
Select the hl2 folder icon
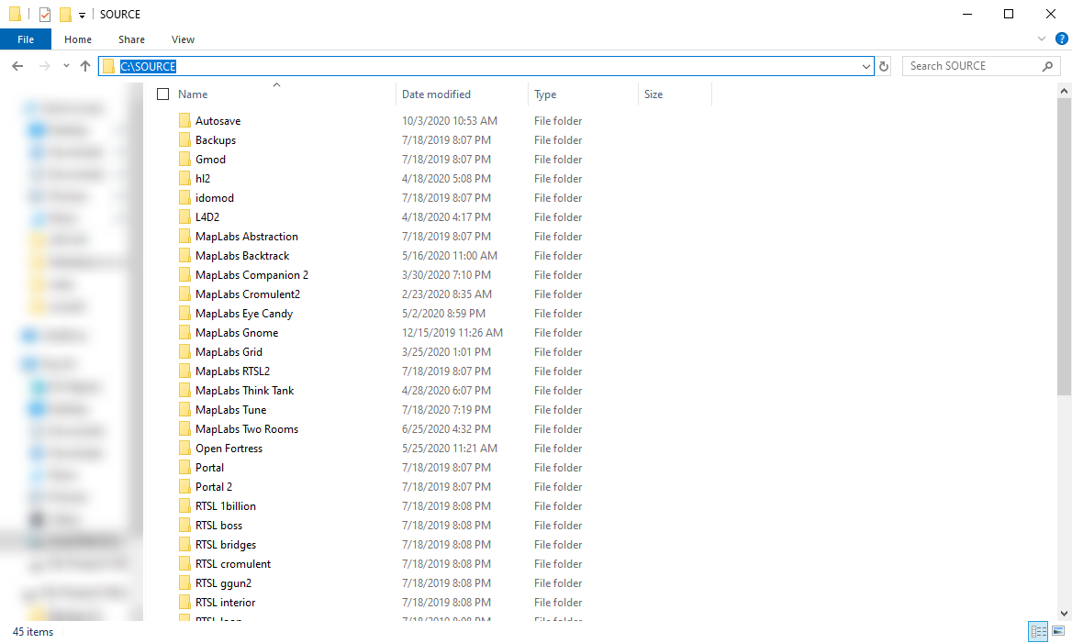184,178
